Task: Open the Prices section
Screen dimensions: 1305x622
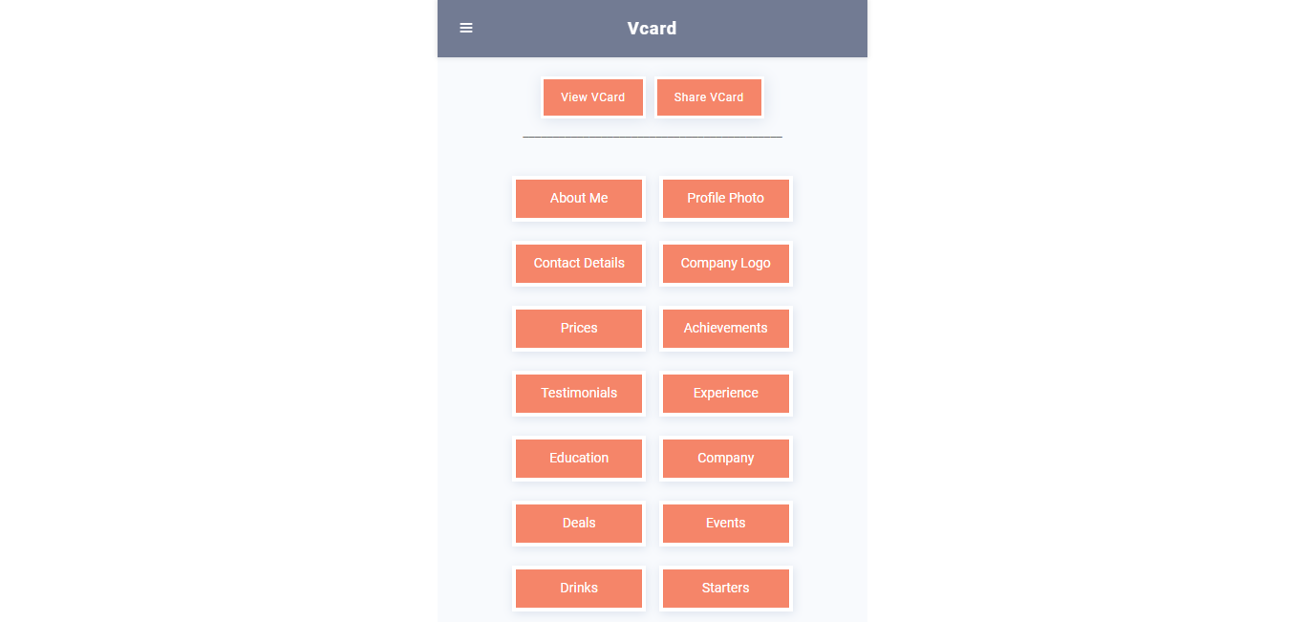Action: (x=579, y=329)
